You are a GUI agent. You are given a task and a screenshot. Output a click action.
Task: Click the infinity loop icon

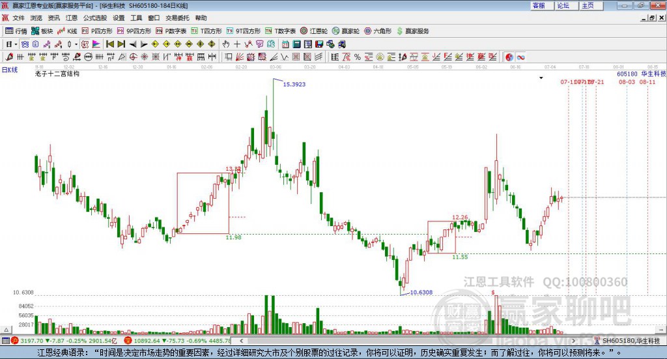pos(520,57)
